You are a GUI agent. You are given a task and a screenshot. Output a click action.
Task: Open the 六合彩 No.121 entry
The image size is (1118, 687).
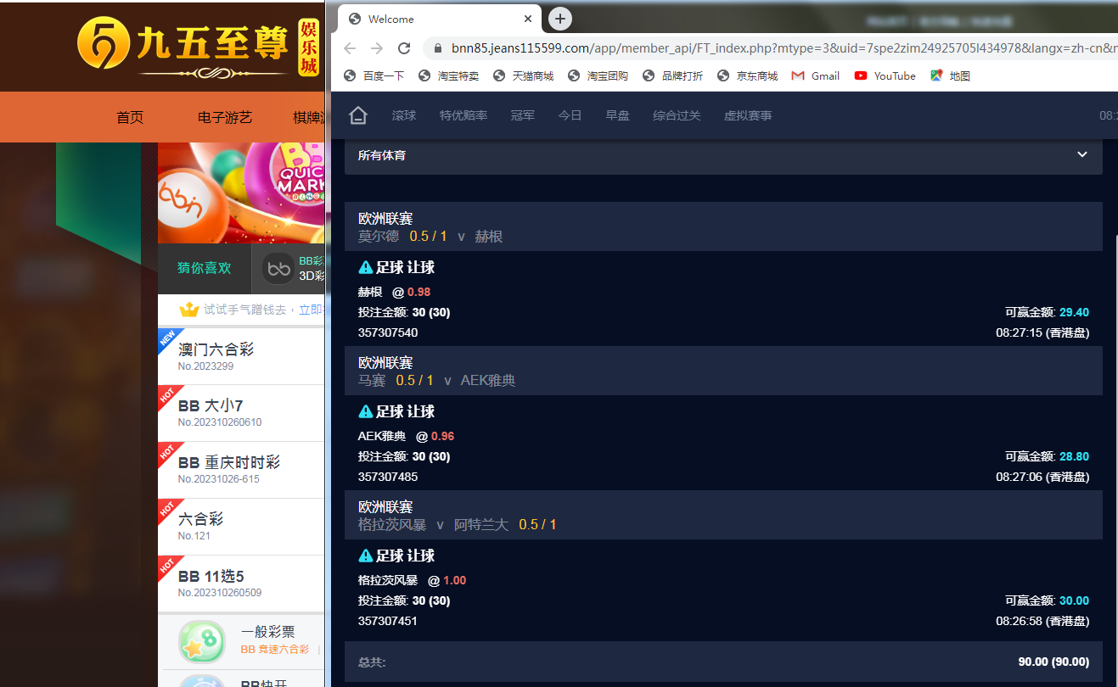point(241,527)
